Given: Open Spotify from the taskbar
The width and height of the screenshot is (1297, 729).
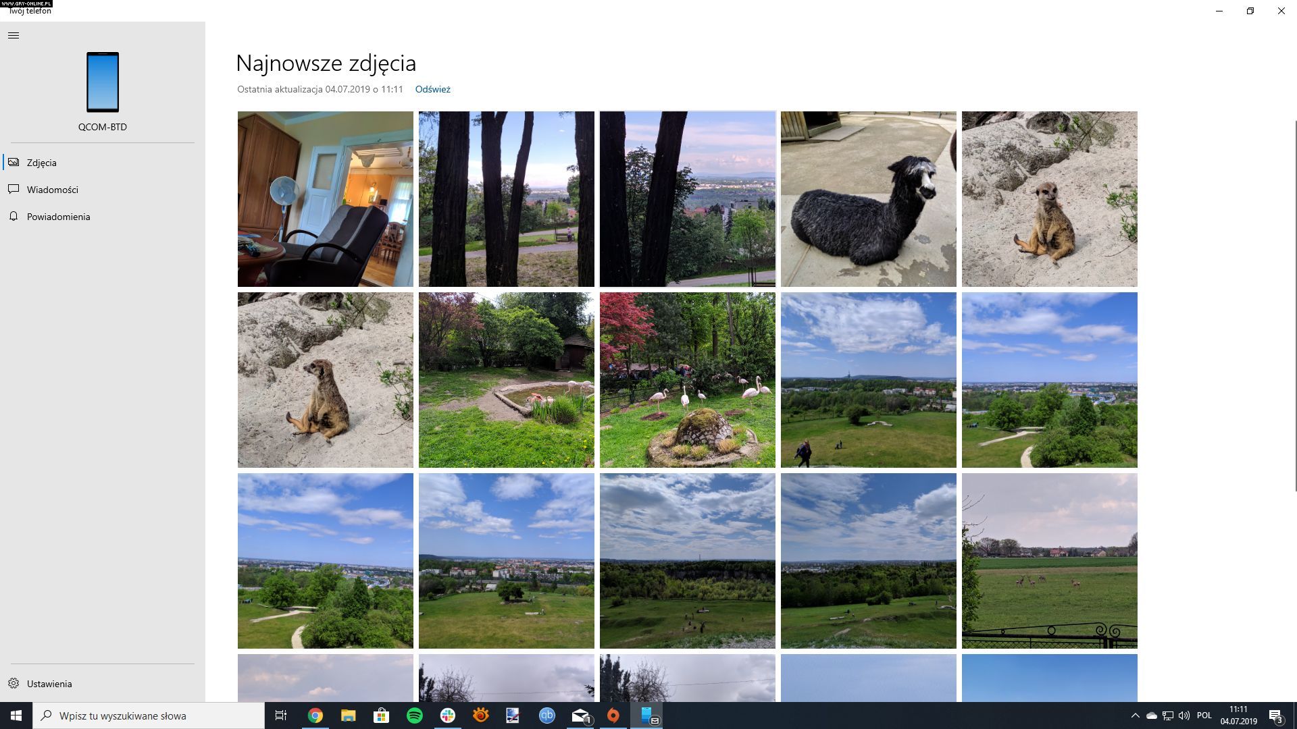Looking at the screenshot, I should [415, 715].
